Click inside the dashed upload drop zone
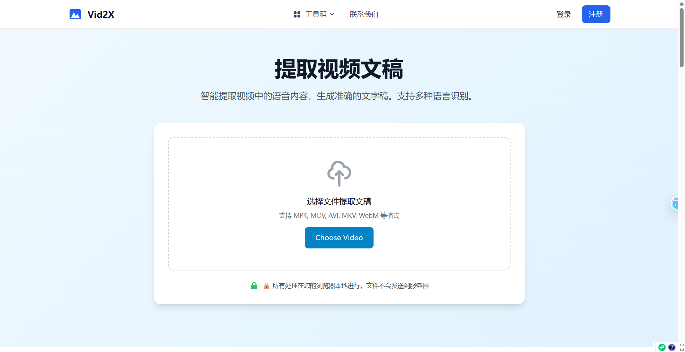This screenshot has width=685, height=352. pyautogui.click(x=339, y=204)
